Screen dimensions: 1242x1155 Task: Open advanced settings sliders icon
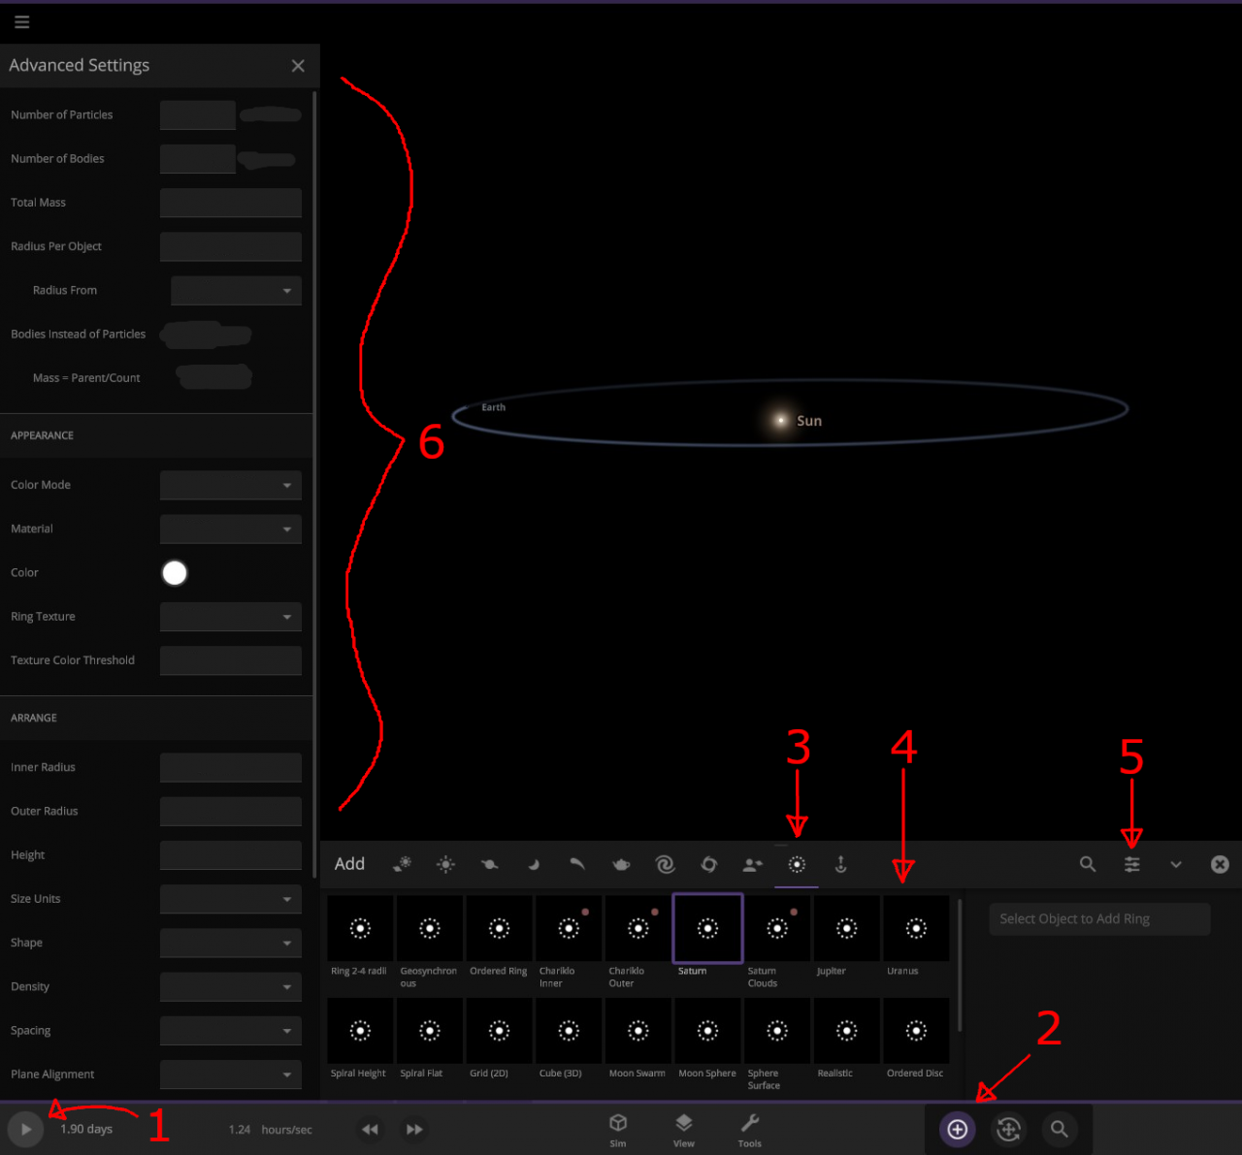[1131, 864]
